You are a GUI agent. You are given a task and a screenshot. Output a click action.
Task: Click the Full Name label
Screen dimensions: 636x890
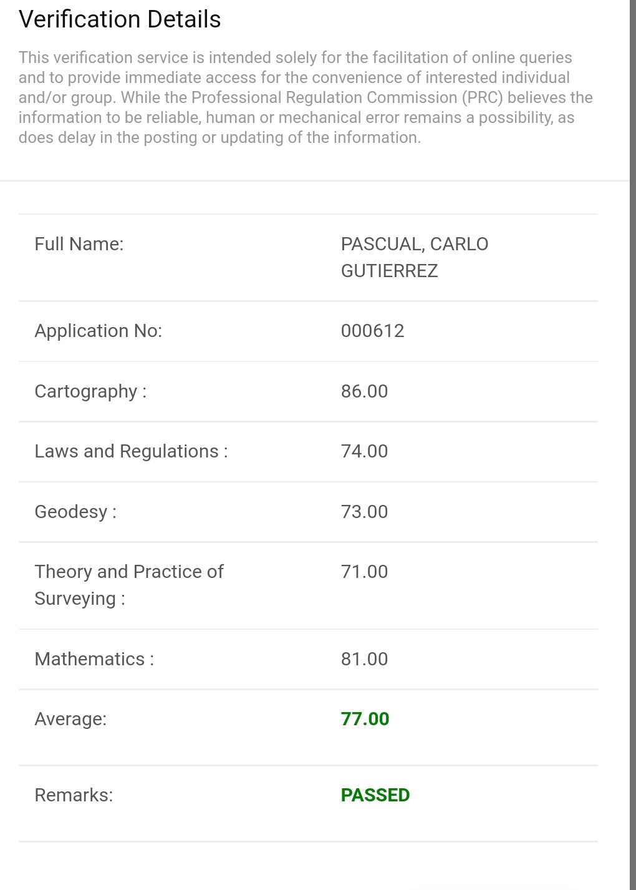click(x=79, y=244)
